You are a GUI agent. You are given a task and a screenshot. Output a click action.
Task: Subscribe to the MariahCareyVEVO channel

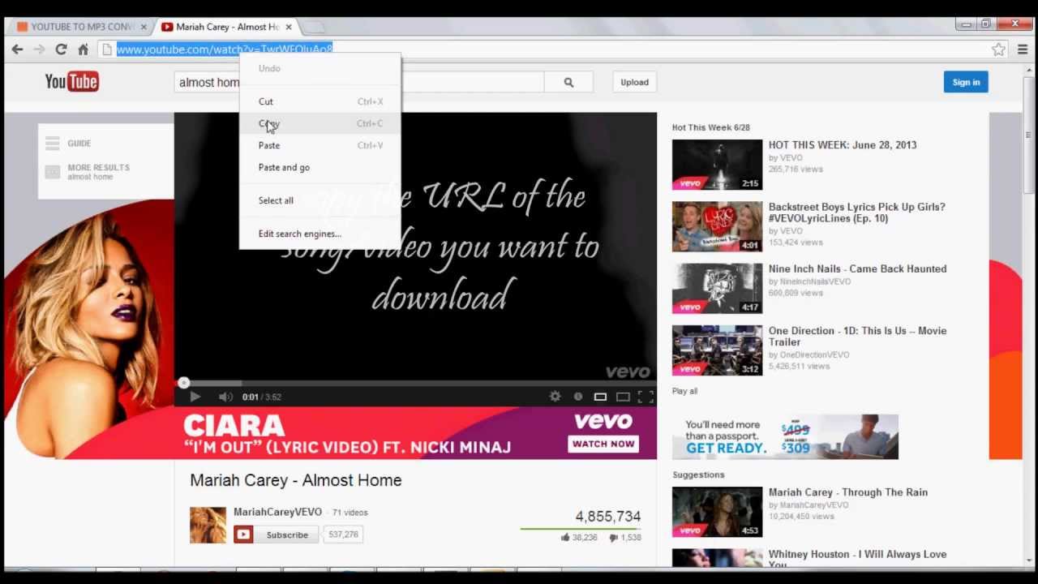click(x=277, y=535)
